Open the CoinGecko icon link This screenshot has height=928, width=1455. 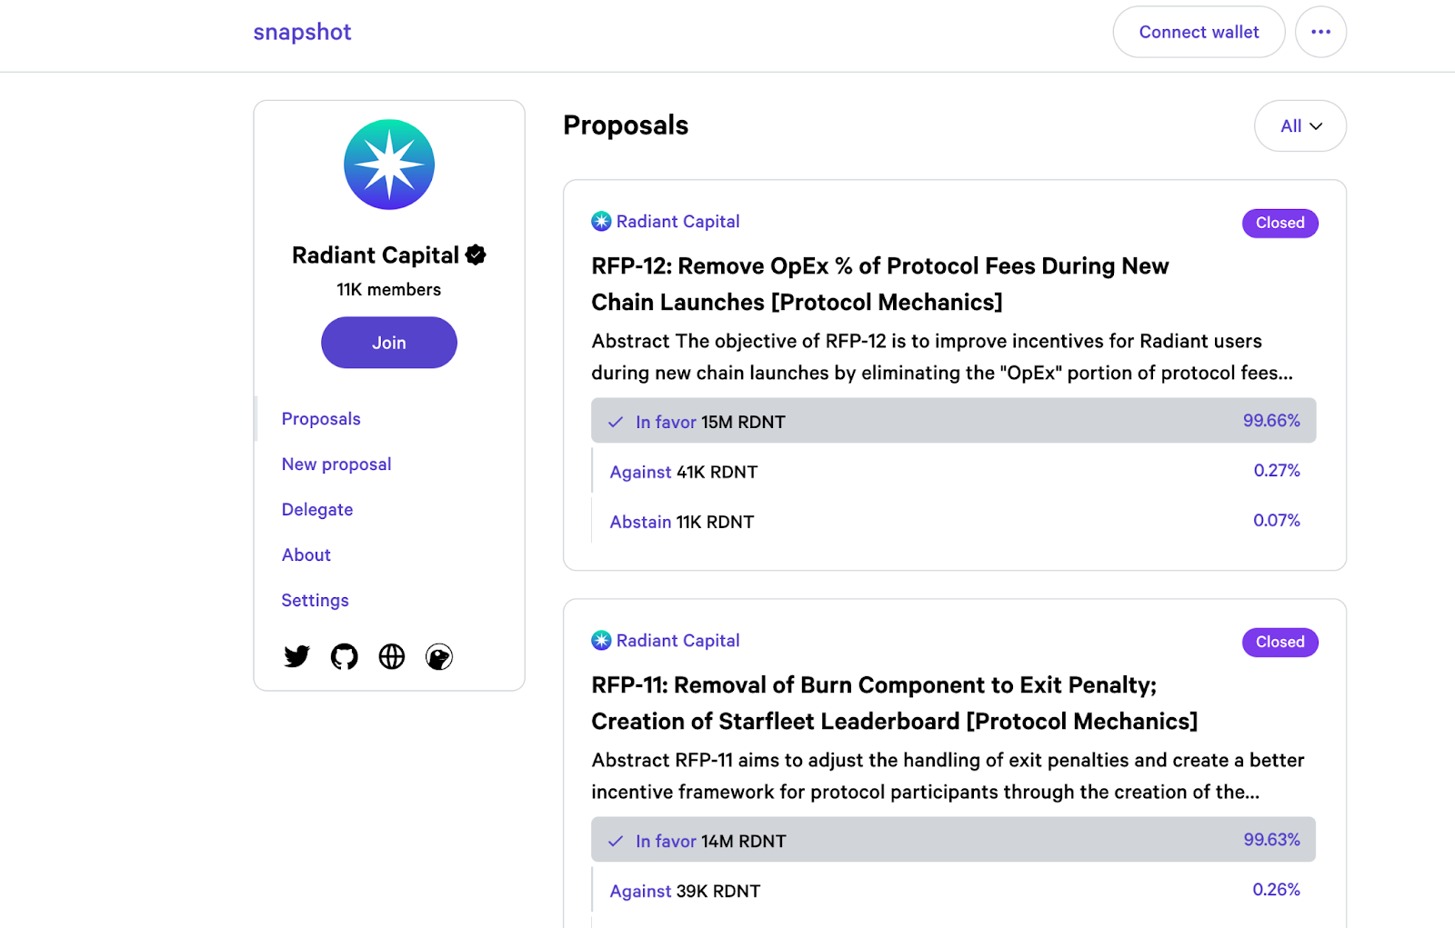[x=439, y=656]
